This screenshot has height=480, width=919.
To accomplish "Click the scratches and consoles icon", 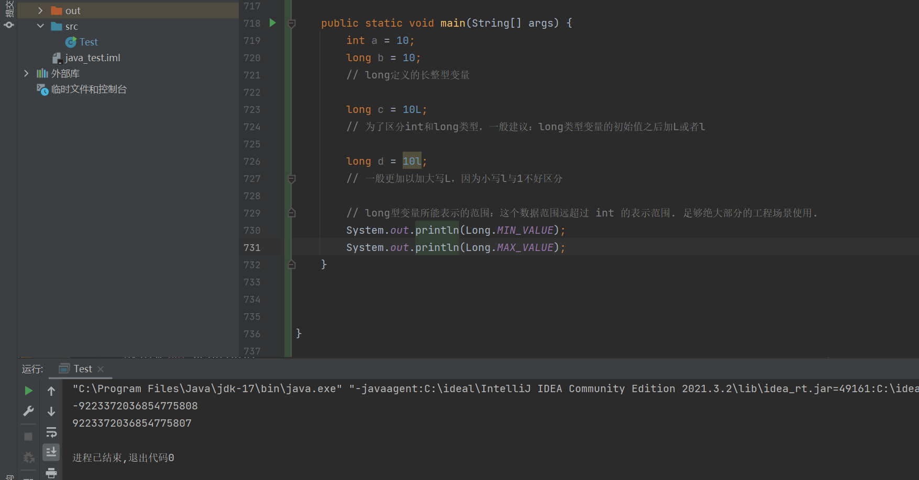I will click(42, 89).
